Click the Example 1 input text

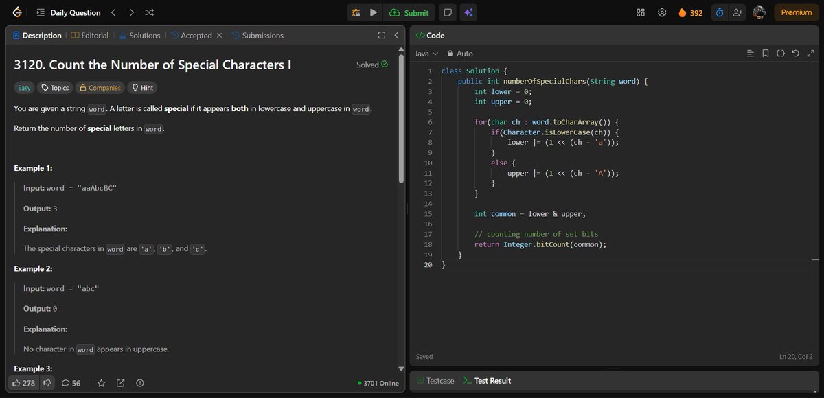point(70,188)
